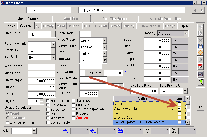Open the Sale Pricing Unit dropdown
The width and height of the screenshot is (207, 137).
click(x=185, y=91)
